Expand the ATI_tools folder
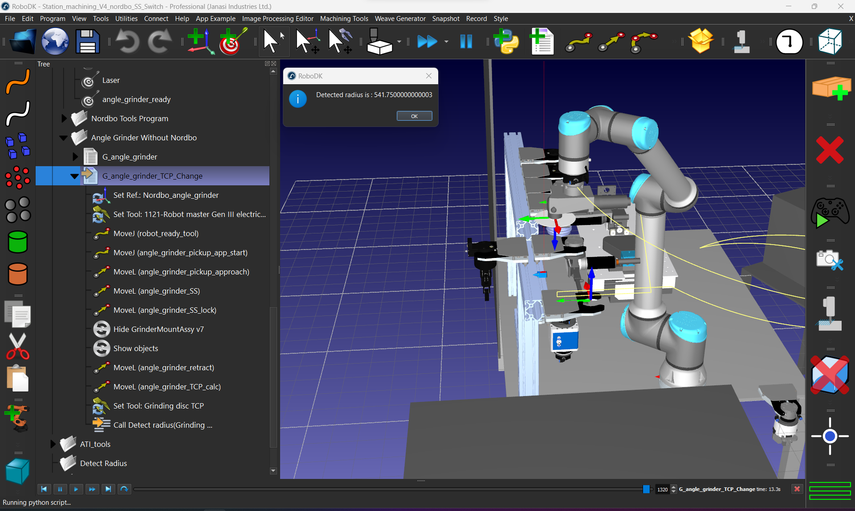 coord(53,444)
